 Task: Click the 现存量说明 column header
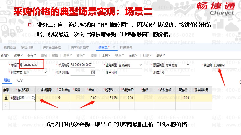click(201, 90)
